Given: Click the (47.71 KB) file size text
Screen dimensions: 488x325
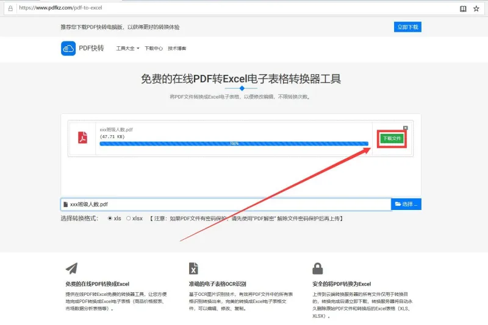Looking at the screenshot, I should tap(112, 136).
